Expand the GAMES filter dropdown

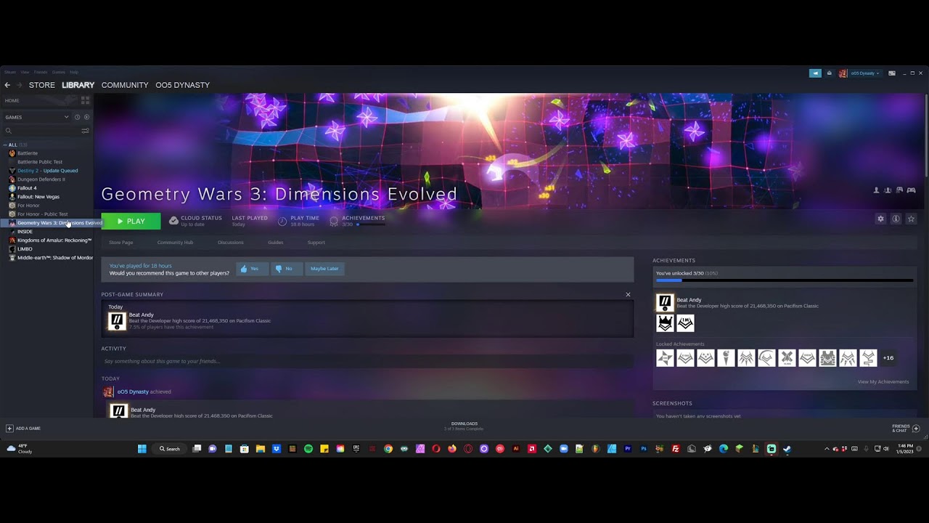click(x=36, y=117)
